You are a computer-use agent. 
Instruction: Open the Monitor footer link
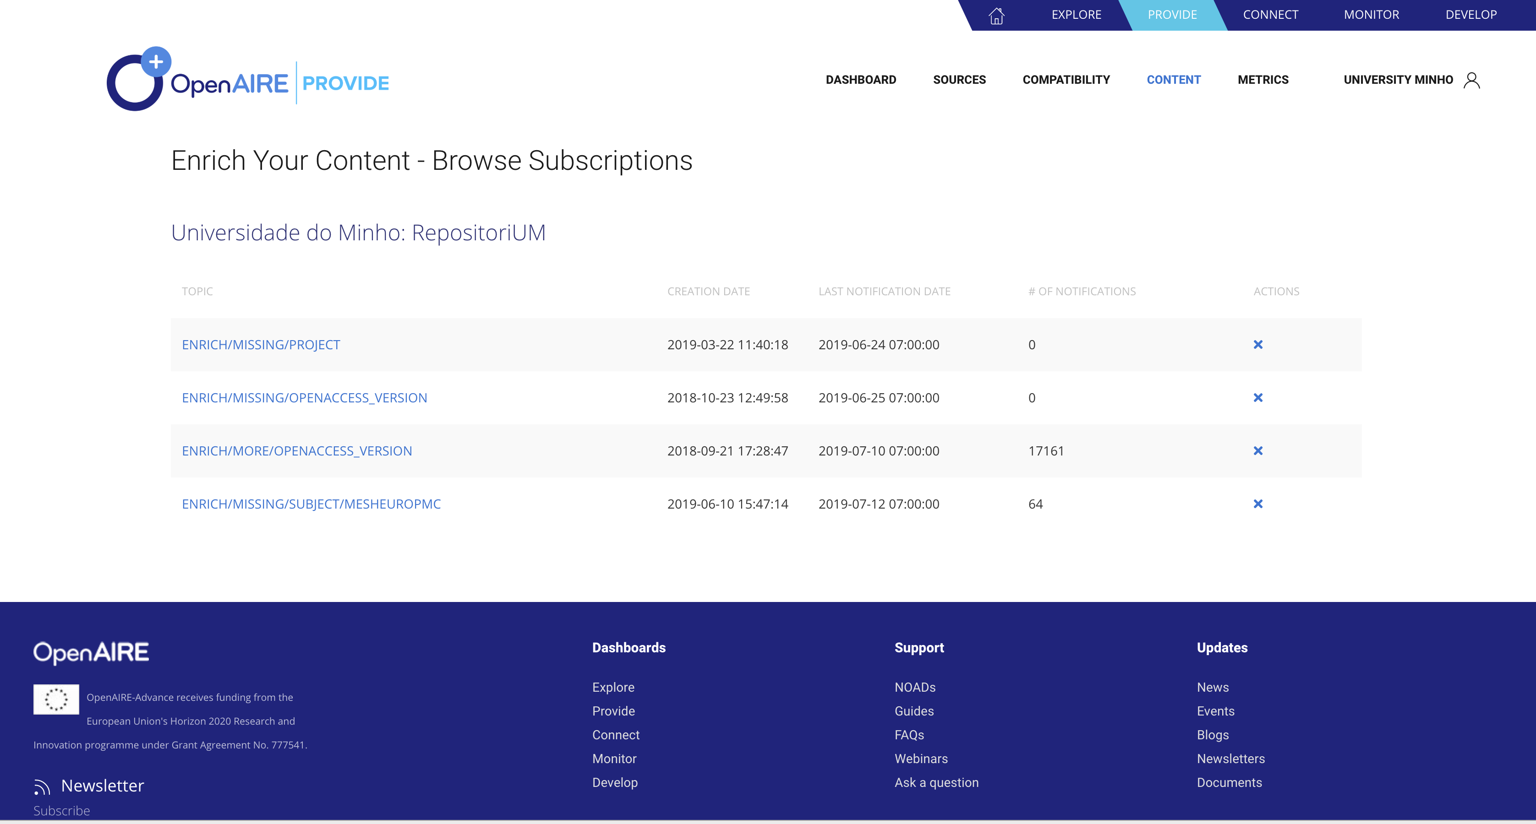(614, 759)
